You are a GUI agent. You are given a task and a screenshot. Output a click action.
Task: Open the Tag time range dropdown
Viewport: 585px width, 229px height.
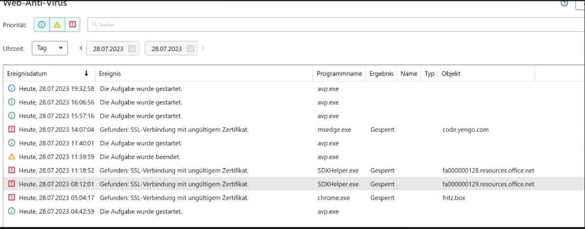pos(50,48)
